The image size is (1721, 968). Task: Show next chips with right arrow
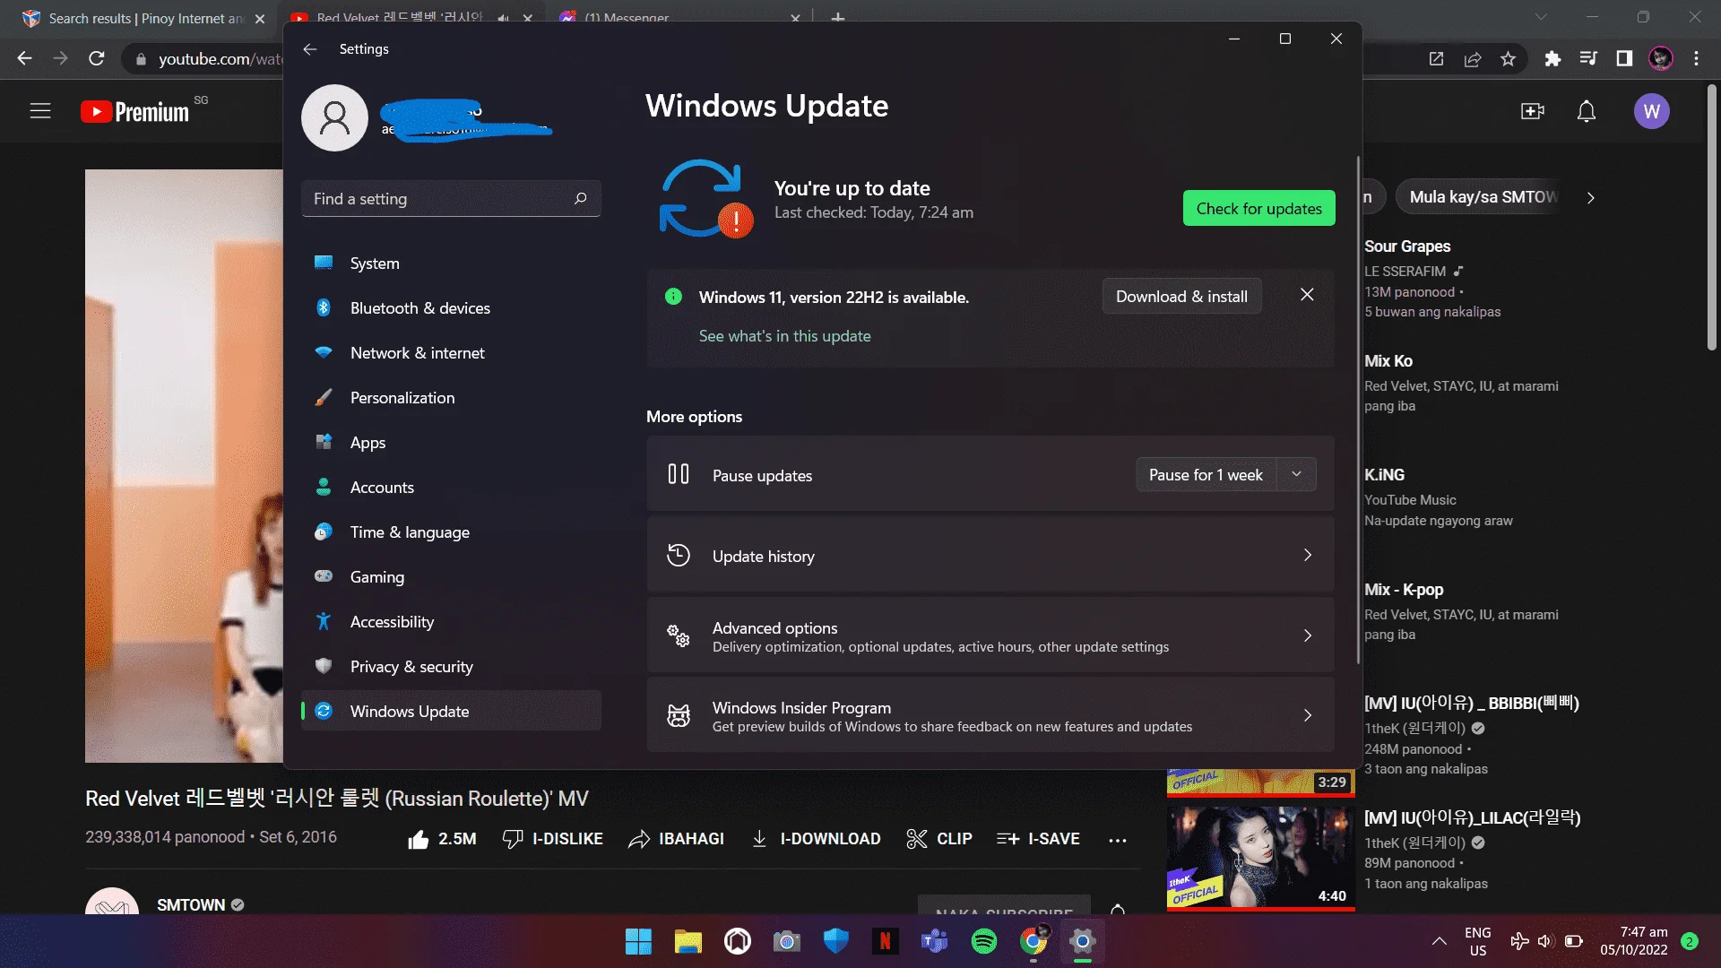tap(1590, 197)
